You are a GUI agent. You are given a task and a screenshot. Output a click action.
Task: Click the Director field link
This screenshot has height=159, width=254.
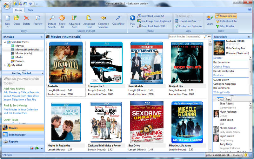(x=218, y=58)
